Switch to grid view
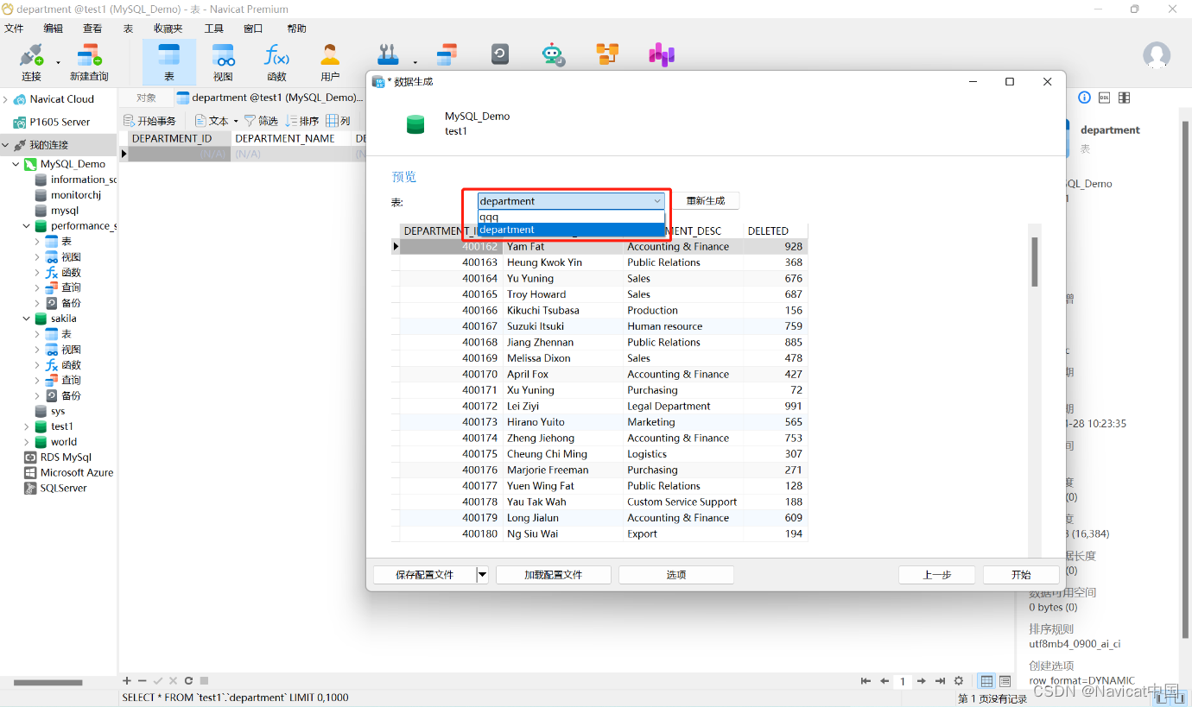This screenshot has height=707, width=1192. pyautogui.click(x=986, y=681)
